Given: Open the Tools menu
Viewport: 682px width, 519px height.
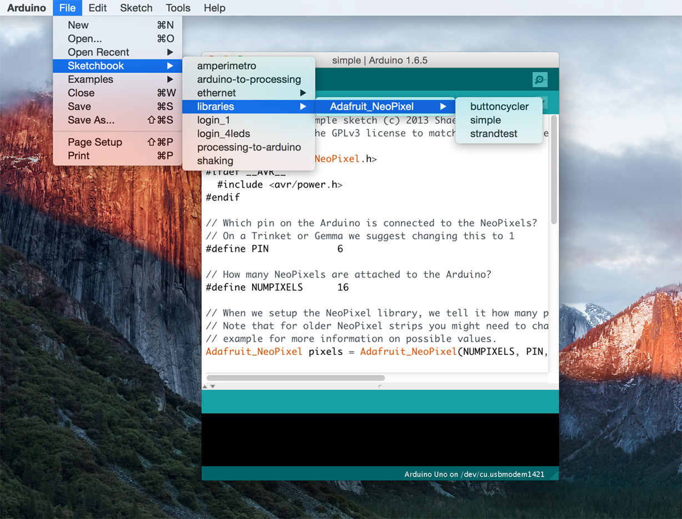Looking at the screenshot, I should click(178, 8).
